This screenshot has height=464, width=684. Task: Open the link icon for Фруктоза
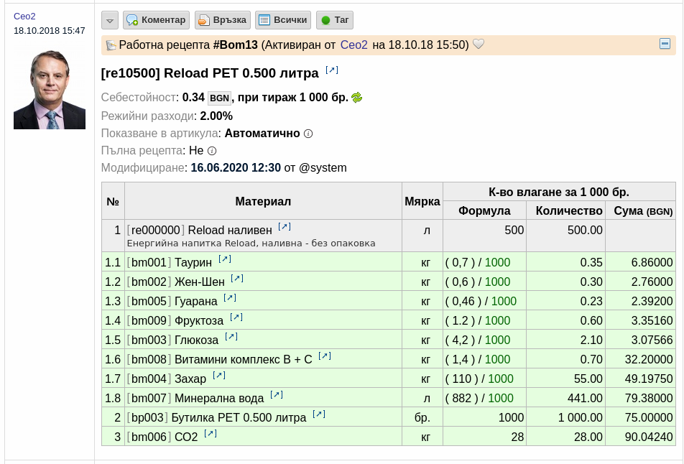point(236,317)
